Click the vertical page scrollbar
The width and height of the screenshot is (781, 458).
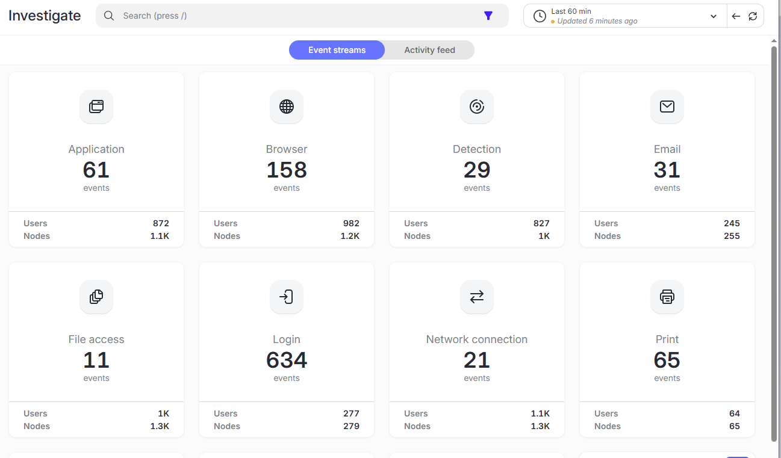[x=774, y=241]
